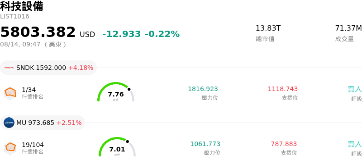
Task: Select MU support level 787.883
Action: pos(284,144)
